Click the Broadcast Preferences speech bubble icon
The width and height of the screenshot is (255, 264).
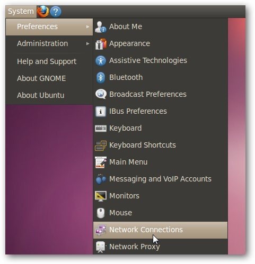click(x=101, y=94)
